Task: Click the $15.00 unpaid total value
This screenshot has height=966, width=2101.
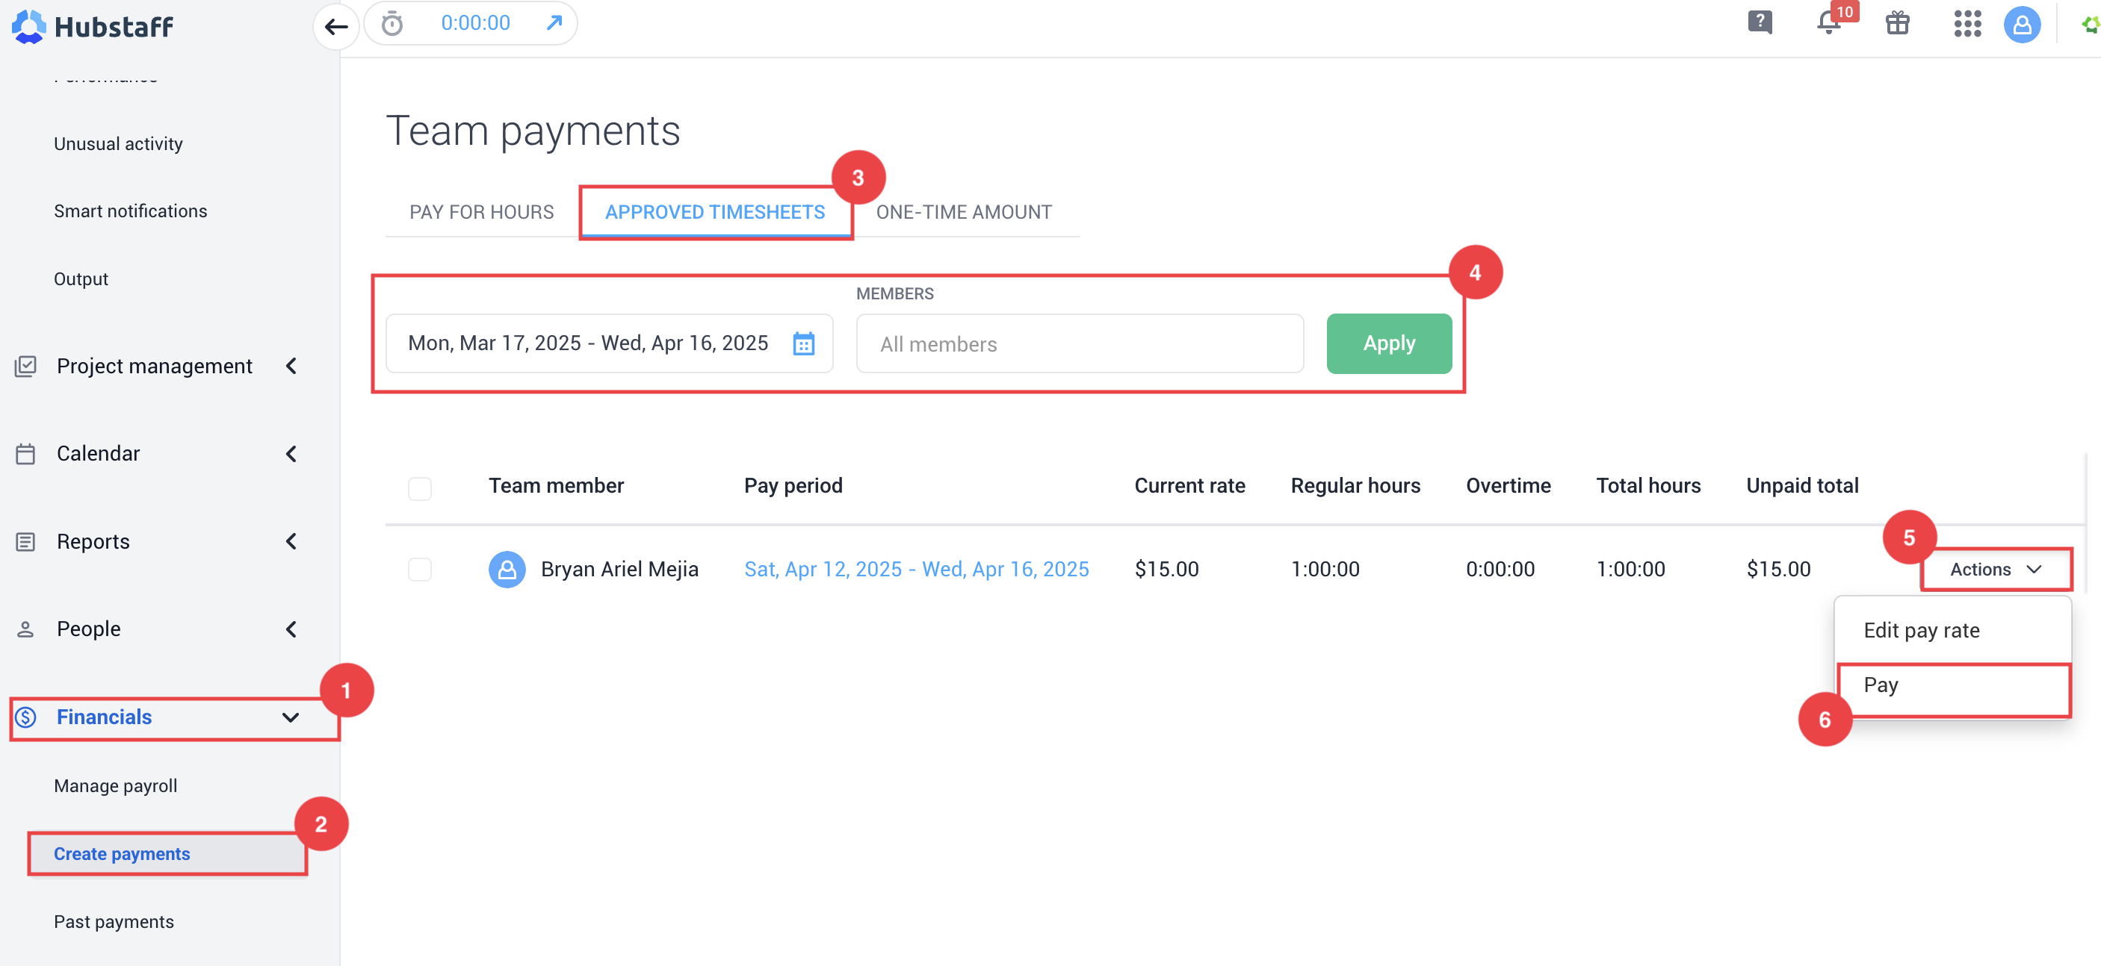Action: tap(1778, 569)
